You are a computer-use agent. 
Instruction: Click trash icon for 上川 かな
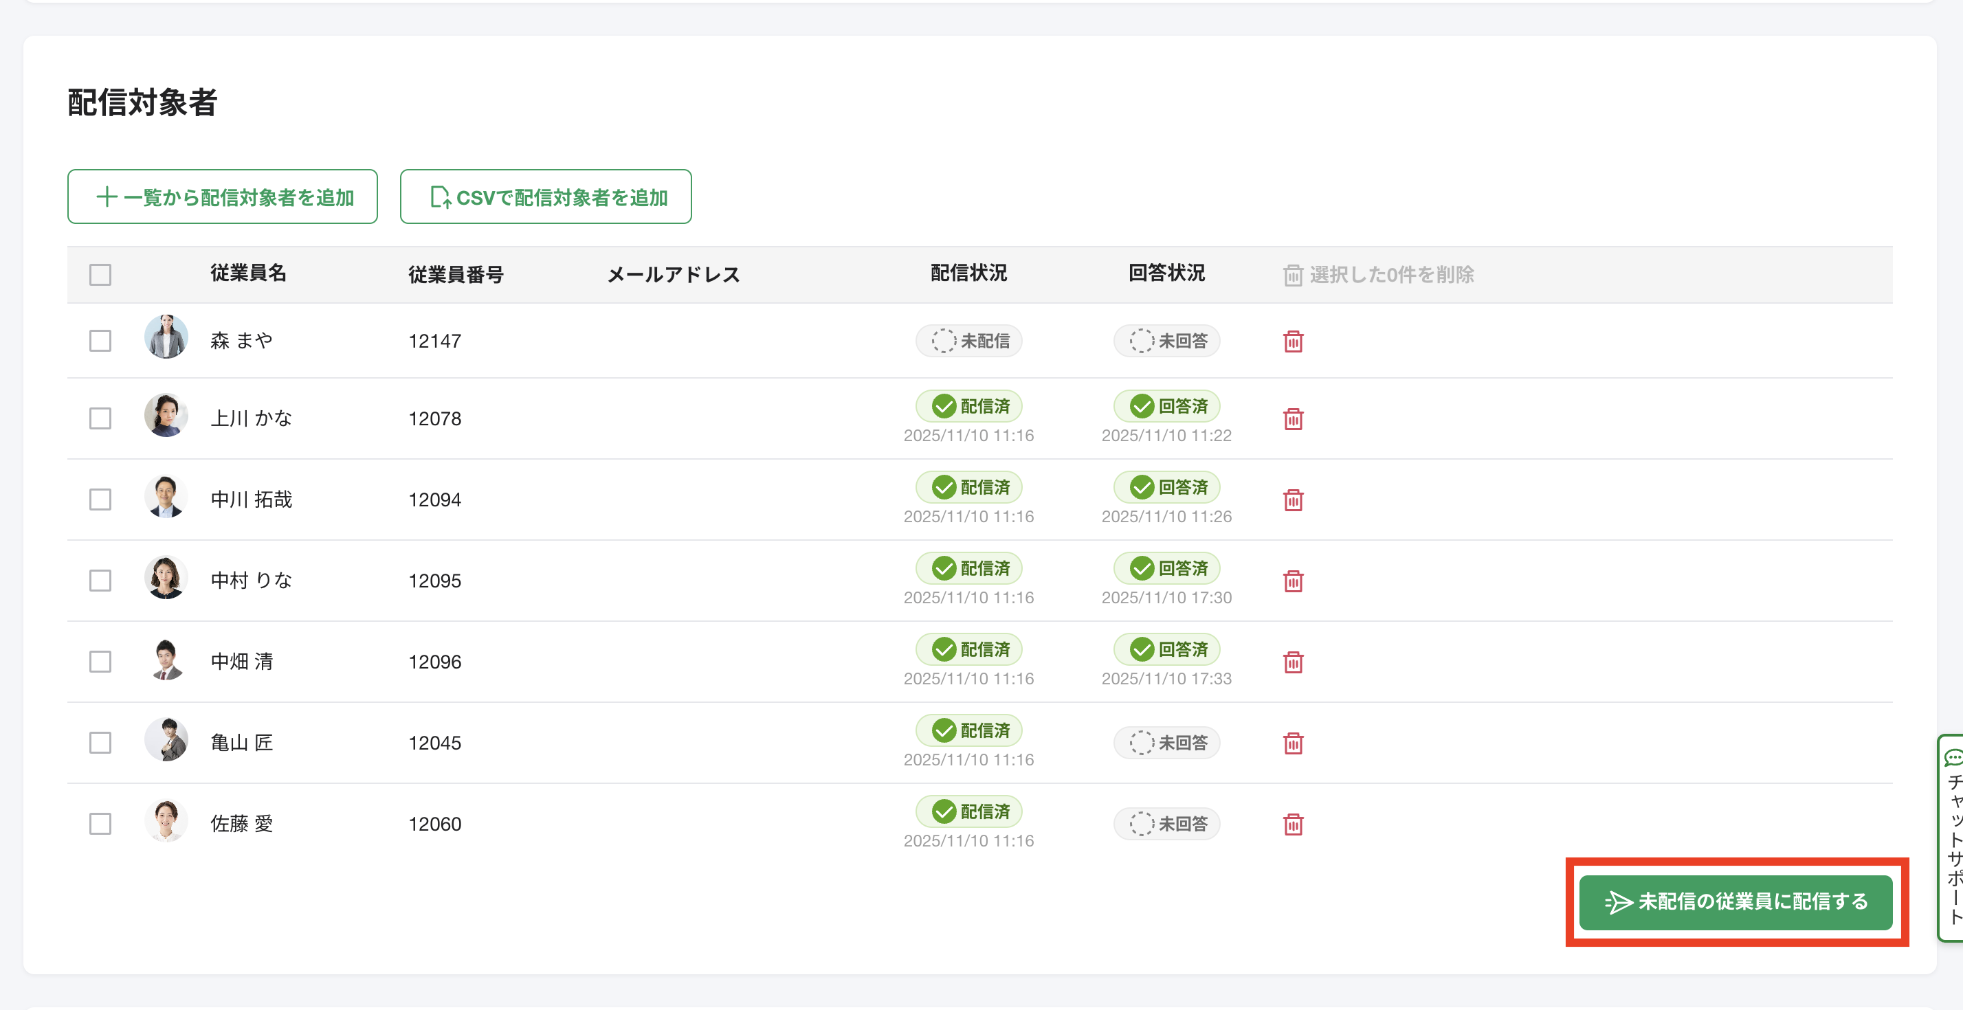(x=1292, y=419)
